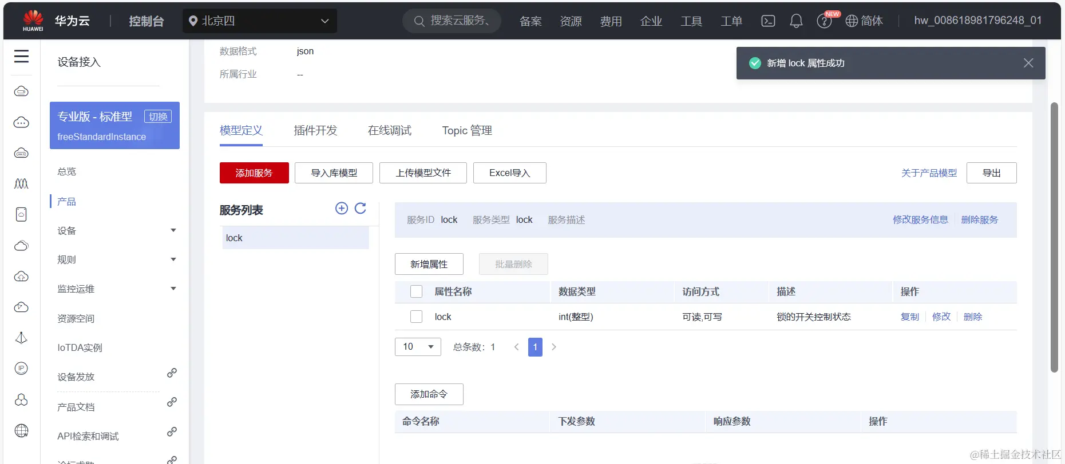This screenshot has height=464, width=1065.
Task: Open the 资源 top menu
Action: (x=571, y=21)
